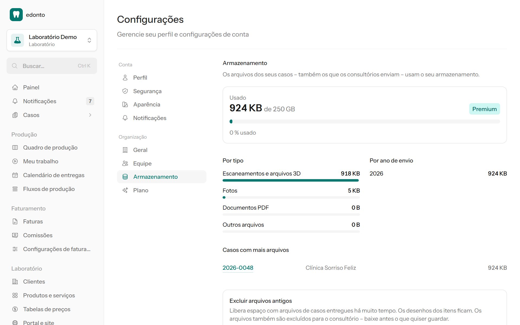Click the Meu trabalho play icon

[15, 161]
